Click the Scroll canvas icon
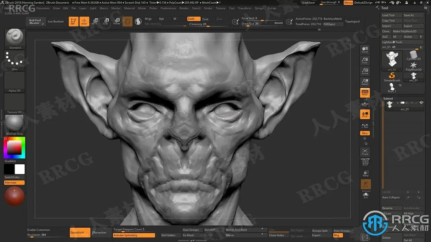The image size is (431, 242). pos(365,49)
